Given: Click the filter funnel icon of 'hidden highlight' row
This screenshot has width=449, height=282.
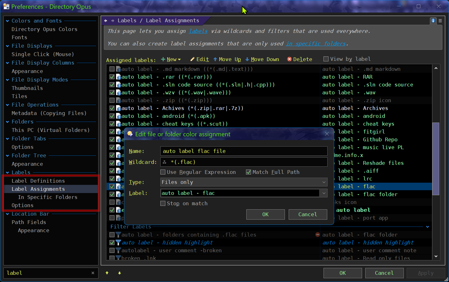Looking at the screenshot, I should pyautogui.click(x=118, y=243).
